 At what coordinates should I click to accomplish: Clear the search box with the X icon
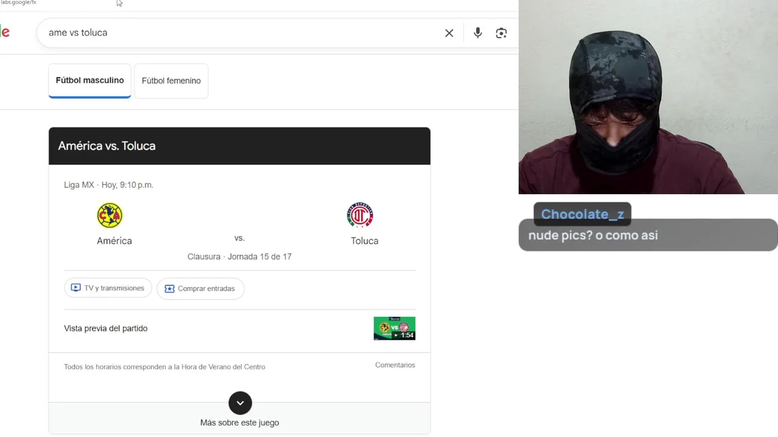click(449, 33)
